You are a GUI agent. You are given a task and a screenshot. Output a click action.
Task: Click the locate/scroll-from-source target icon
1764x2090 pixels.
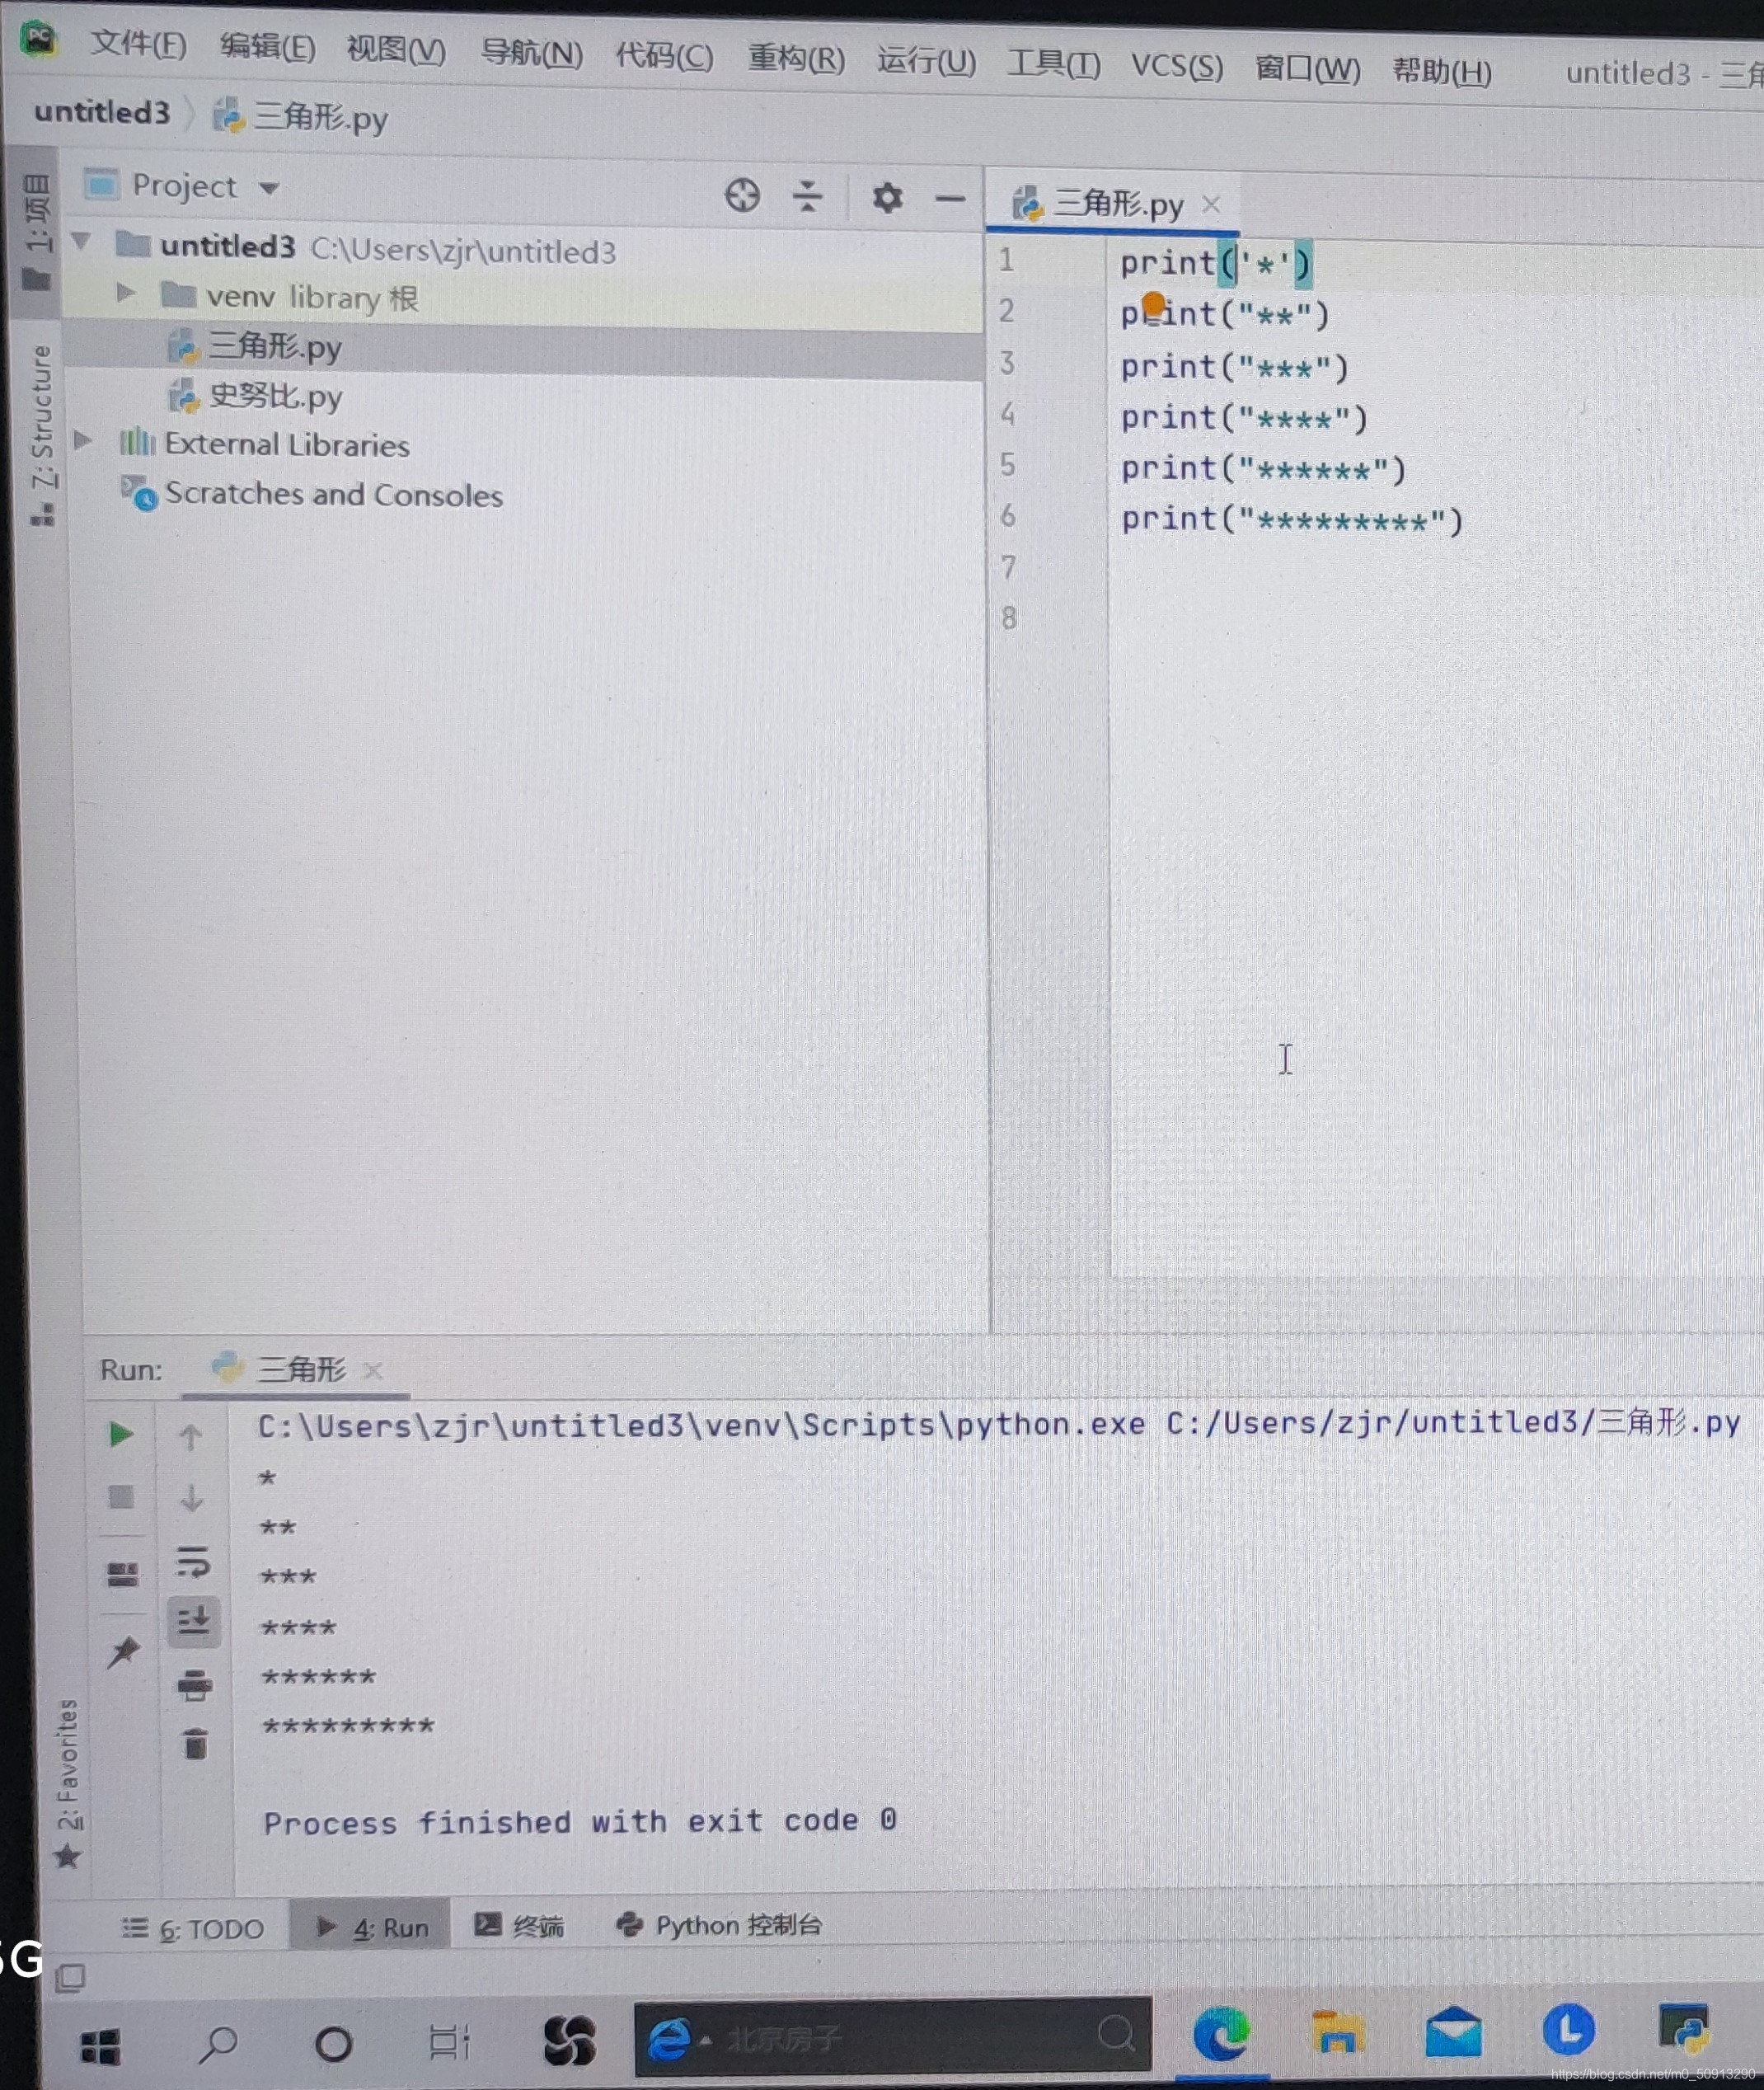click(742, 195)
